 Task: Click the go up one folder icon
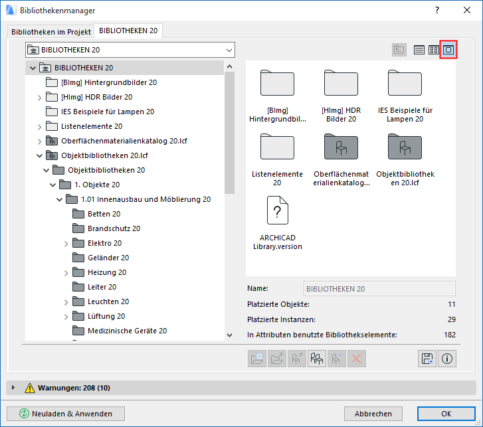click(399, 50)
